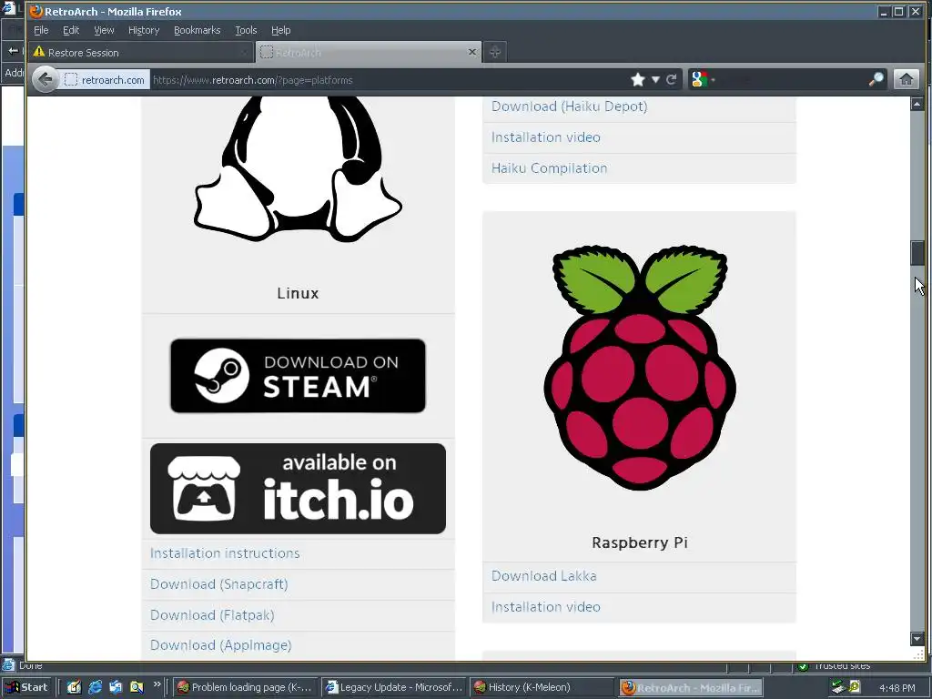Click the available on itch.io badge
Image resolution: width=932 pixels, height=699 pixels.
[298, 489]
